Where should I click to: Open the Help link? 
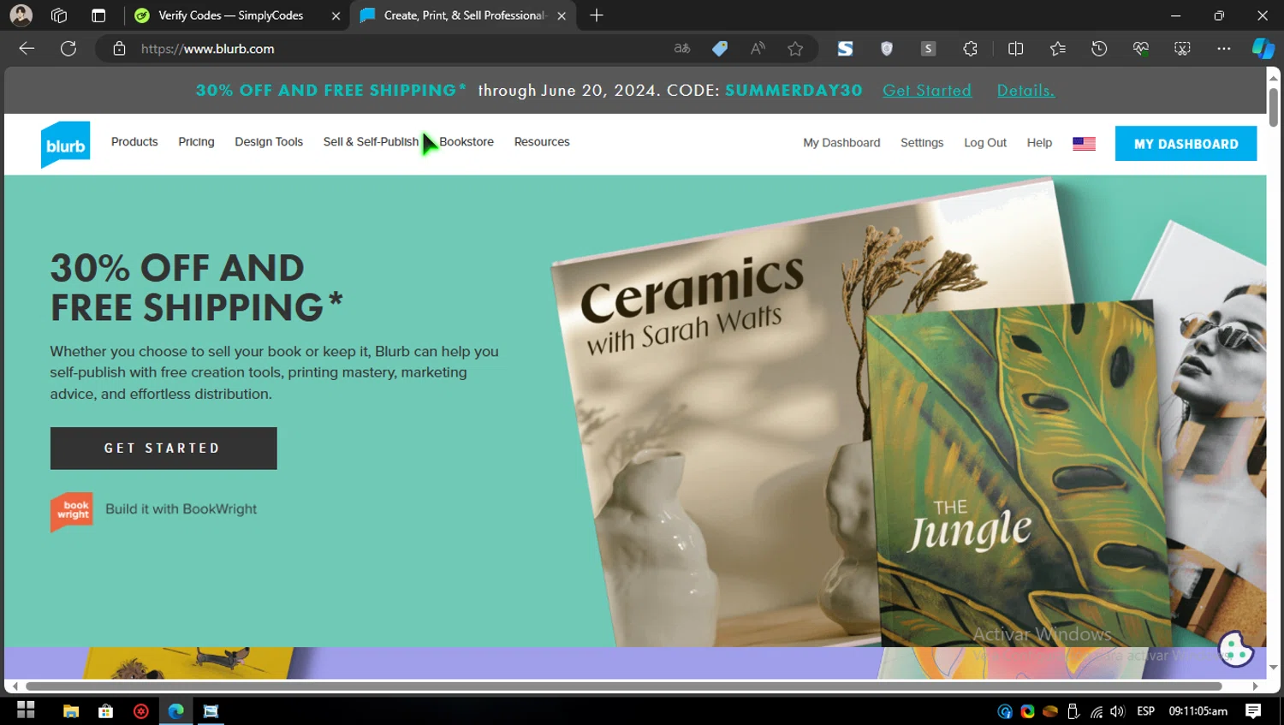click(x=1039, y=143)
